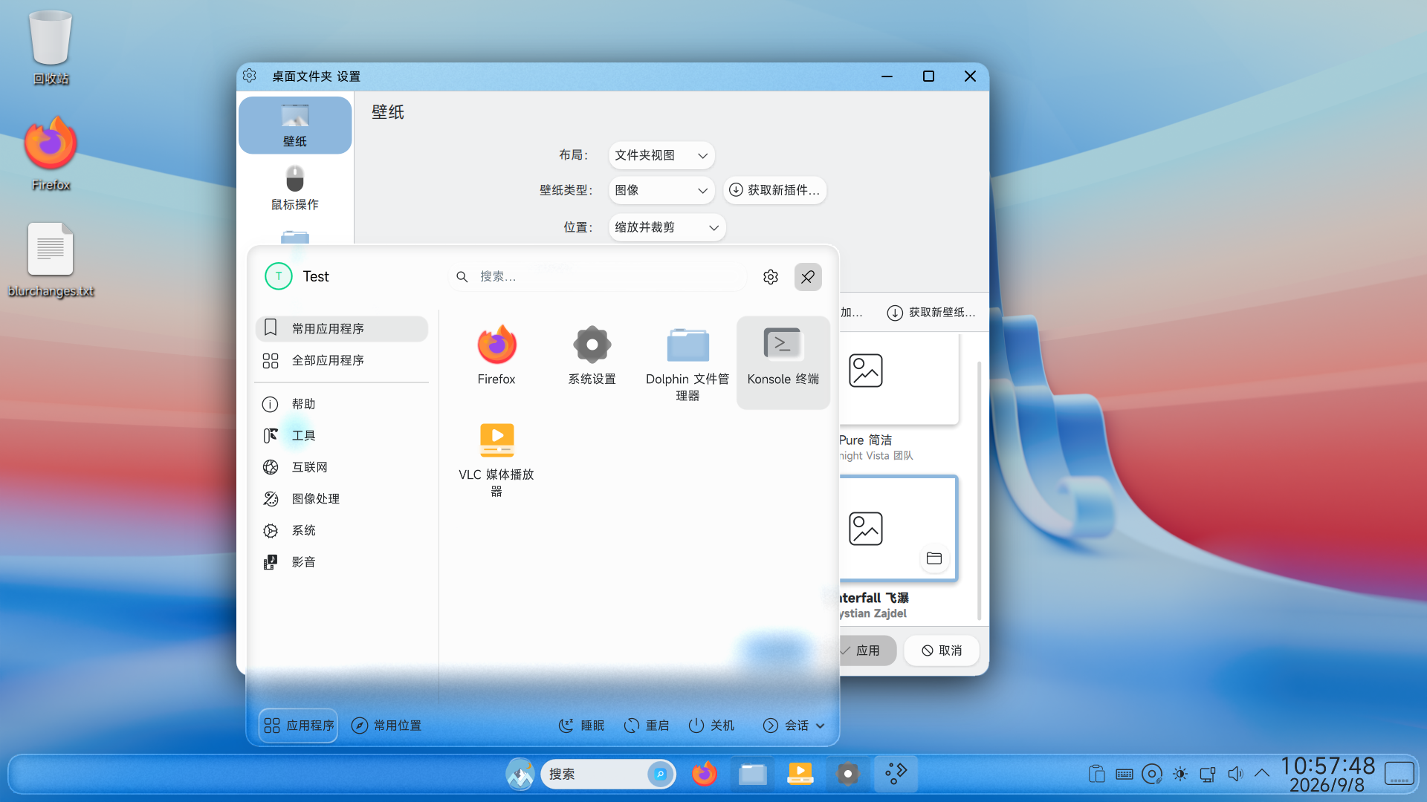The width and height of the screenshot is (1427, 802).
Task: Switch to the 常用位置 tab
Action: [386, 726]
